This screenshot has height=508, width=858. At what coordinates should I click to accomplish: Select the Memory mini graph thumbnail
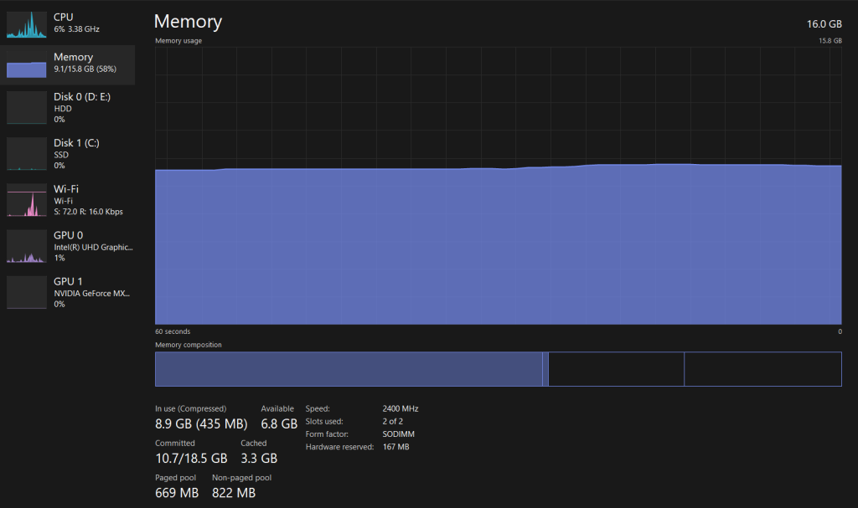coord(26,64)
